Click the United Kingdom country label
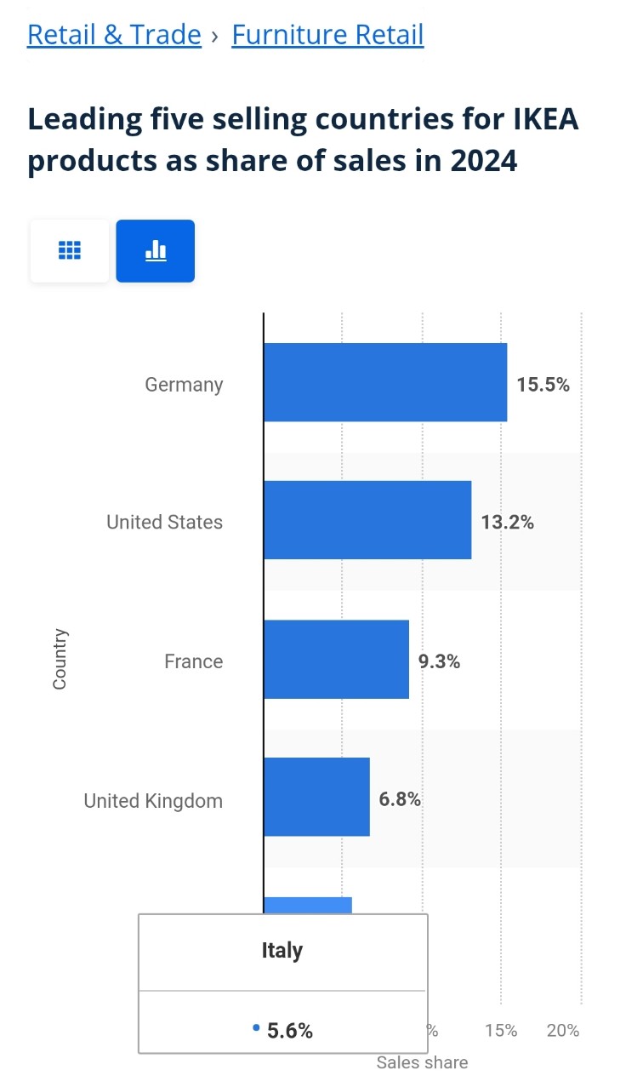This screenshot has height=1087, width=643. pos(153,801)
